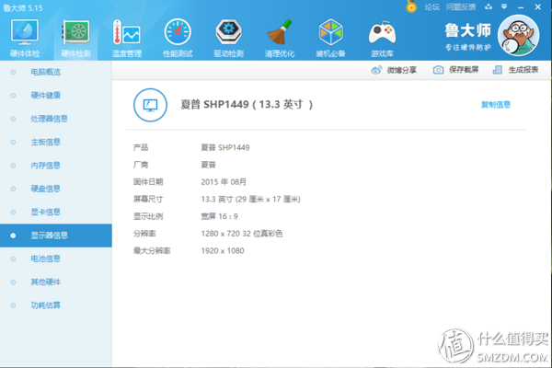
Task: Click the product value 夏普 SHP1449
Action: pyautogui.click(x=225, y=147)
